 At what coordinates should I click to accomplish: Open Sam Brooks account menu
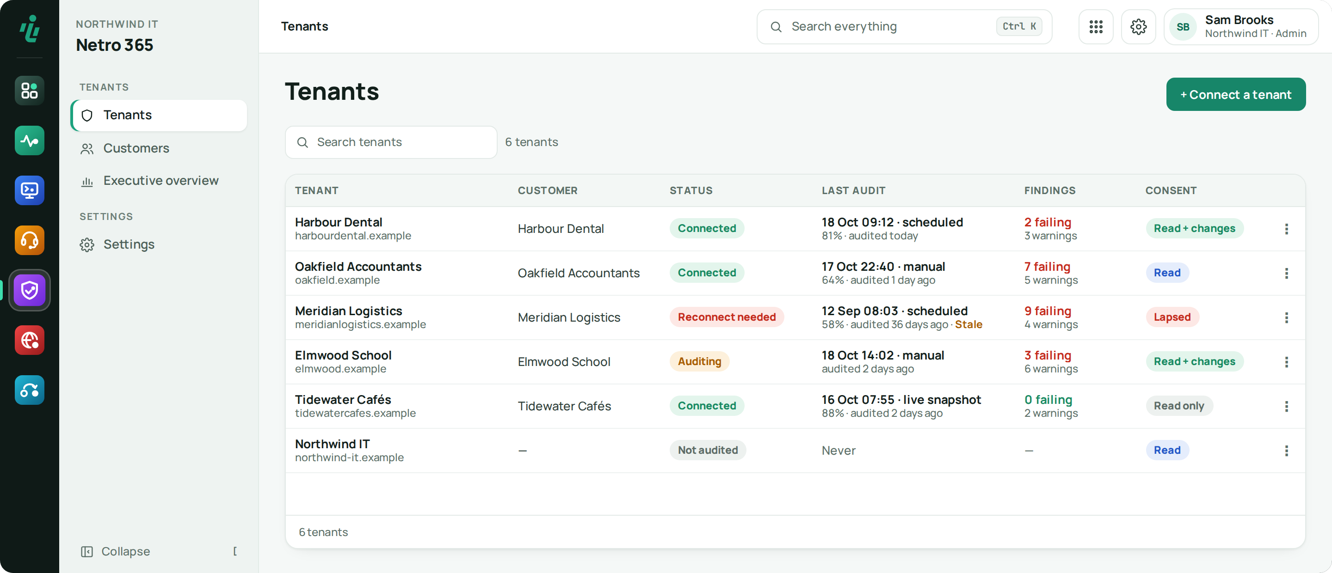click(x=1240, y=26)
